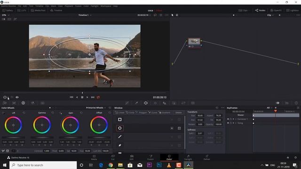Add a Gradient window preset

point(165,113)
